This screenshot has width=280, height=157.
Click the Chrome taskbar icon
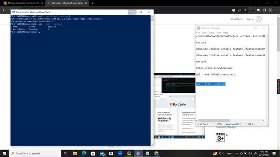pos(157,153)
